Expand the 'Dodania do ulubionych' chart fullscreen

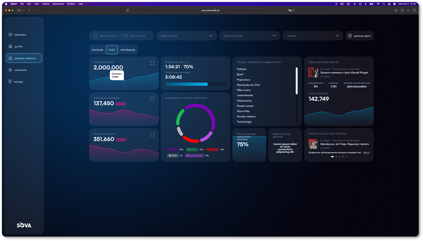152,99
